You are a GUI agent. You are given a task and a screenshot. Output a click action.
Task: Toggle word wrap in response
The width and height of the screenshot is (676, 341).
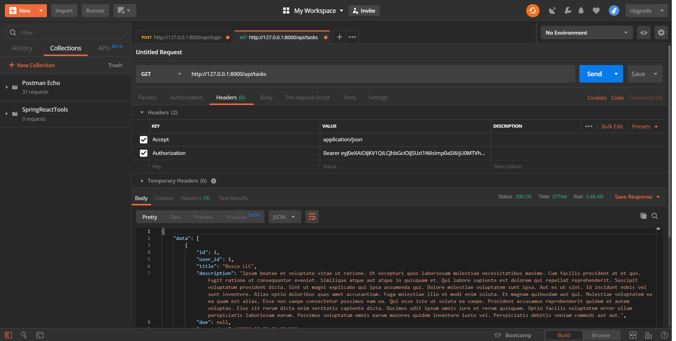312,217
